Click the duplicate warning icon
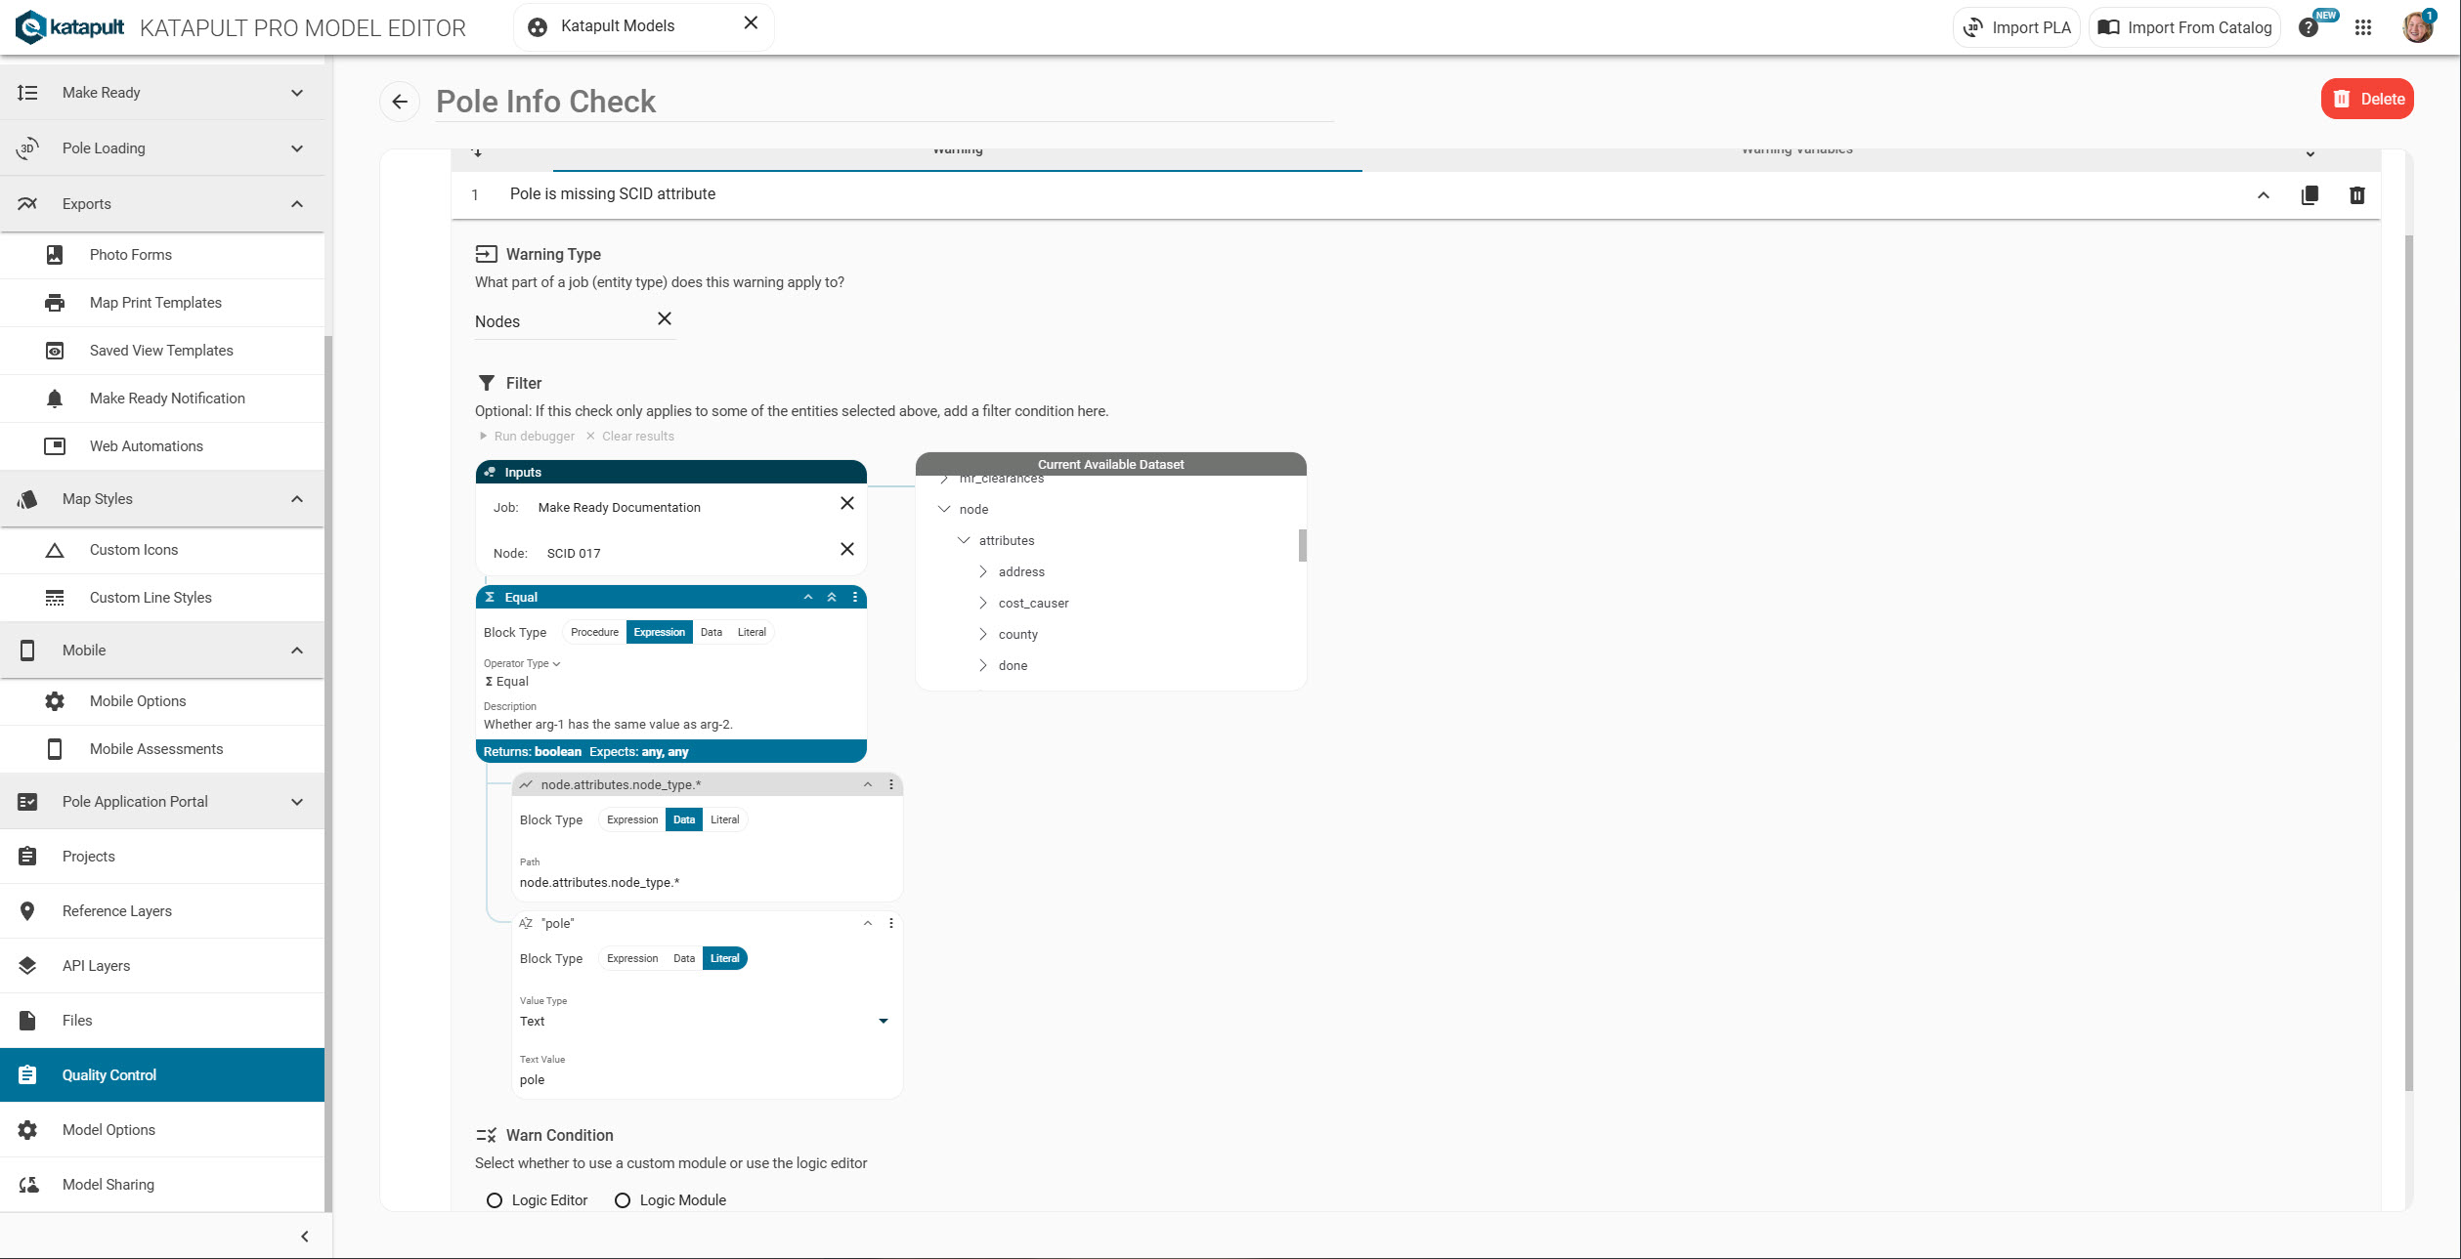Image resolution: width=2461 pixels, height=1259 pixels. tap(2310, 195)
